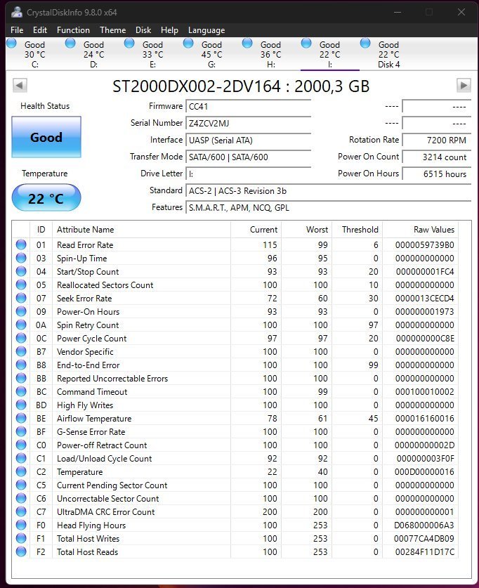
Task: Click status orb for Seek Error Rate
Action: click(x=21, y=299)
